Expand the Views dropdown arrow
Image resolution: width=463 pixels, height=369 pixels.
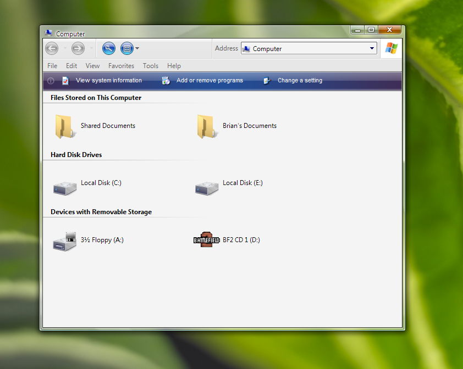(137, 48)
